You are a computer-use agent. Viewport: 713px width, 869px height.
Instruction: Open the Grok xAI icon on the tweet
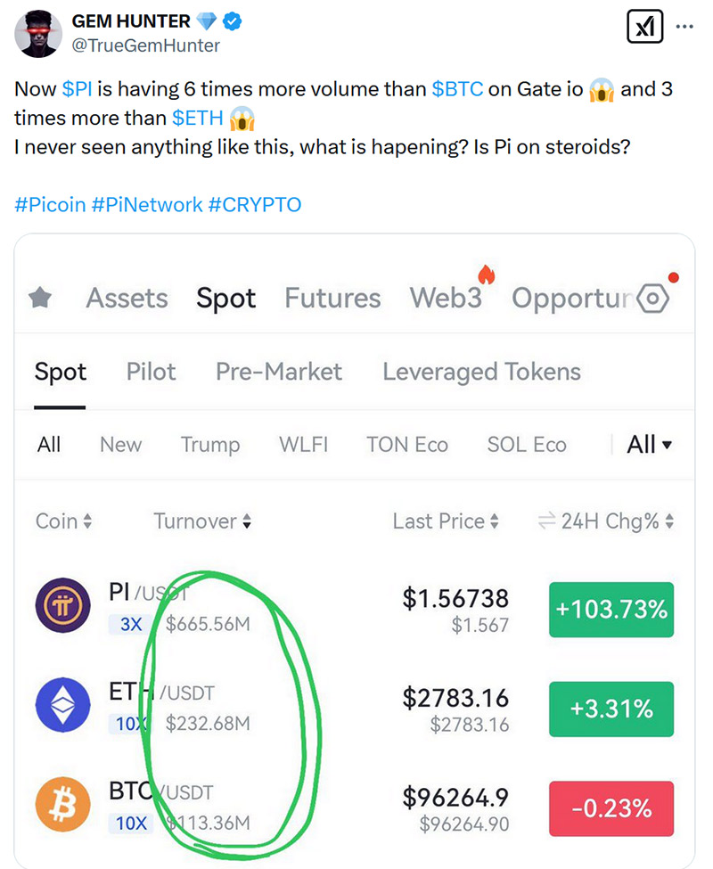(x=645, y=26)
